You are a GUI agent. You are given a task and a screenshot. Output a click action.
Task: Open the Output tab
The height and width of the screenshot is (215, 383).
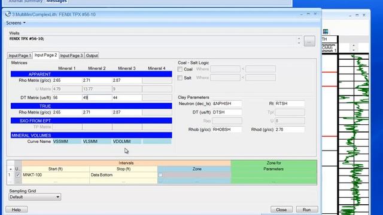click(92, 56)
